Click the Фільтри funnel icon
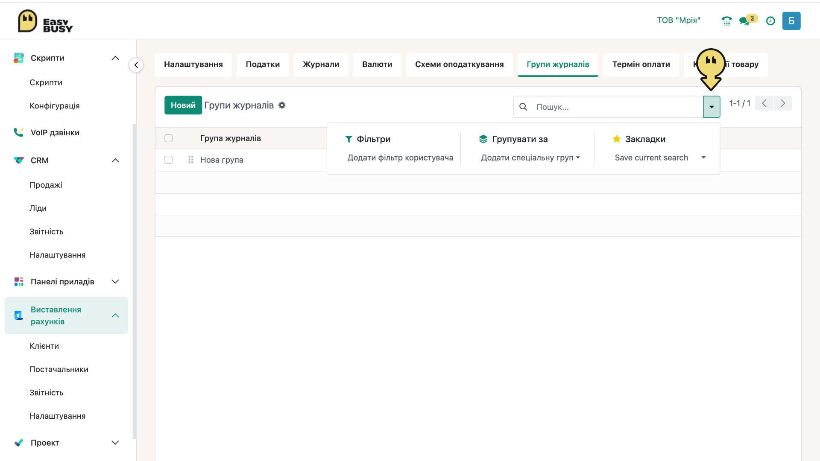This screenshot has width=820, height=461. click(x=349, y=139)
